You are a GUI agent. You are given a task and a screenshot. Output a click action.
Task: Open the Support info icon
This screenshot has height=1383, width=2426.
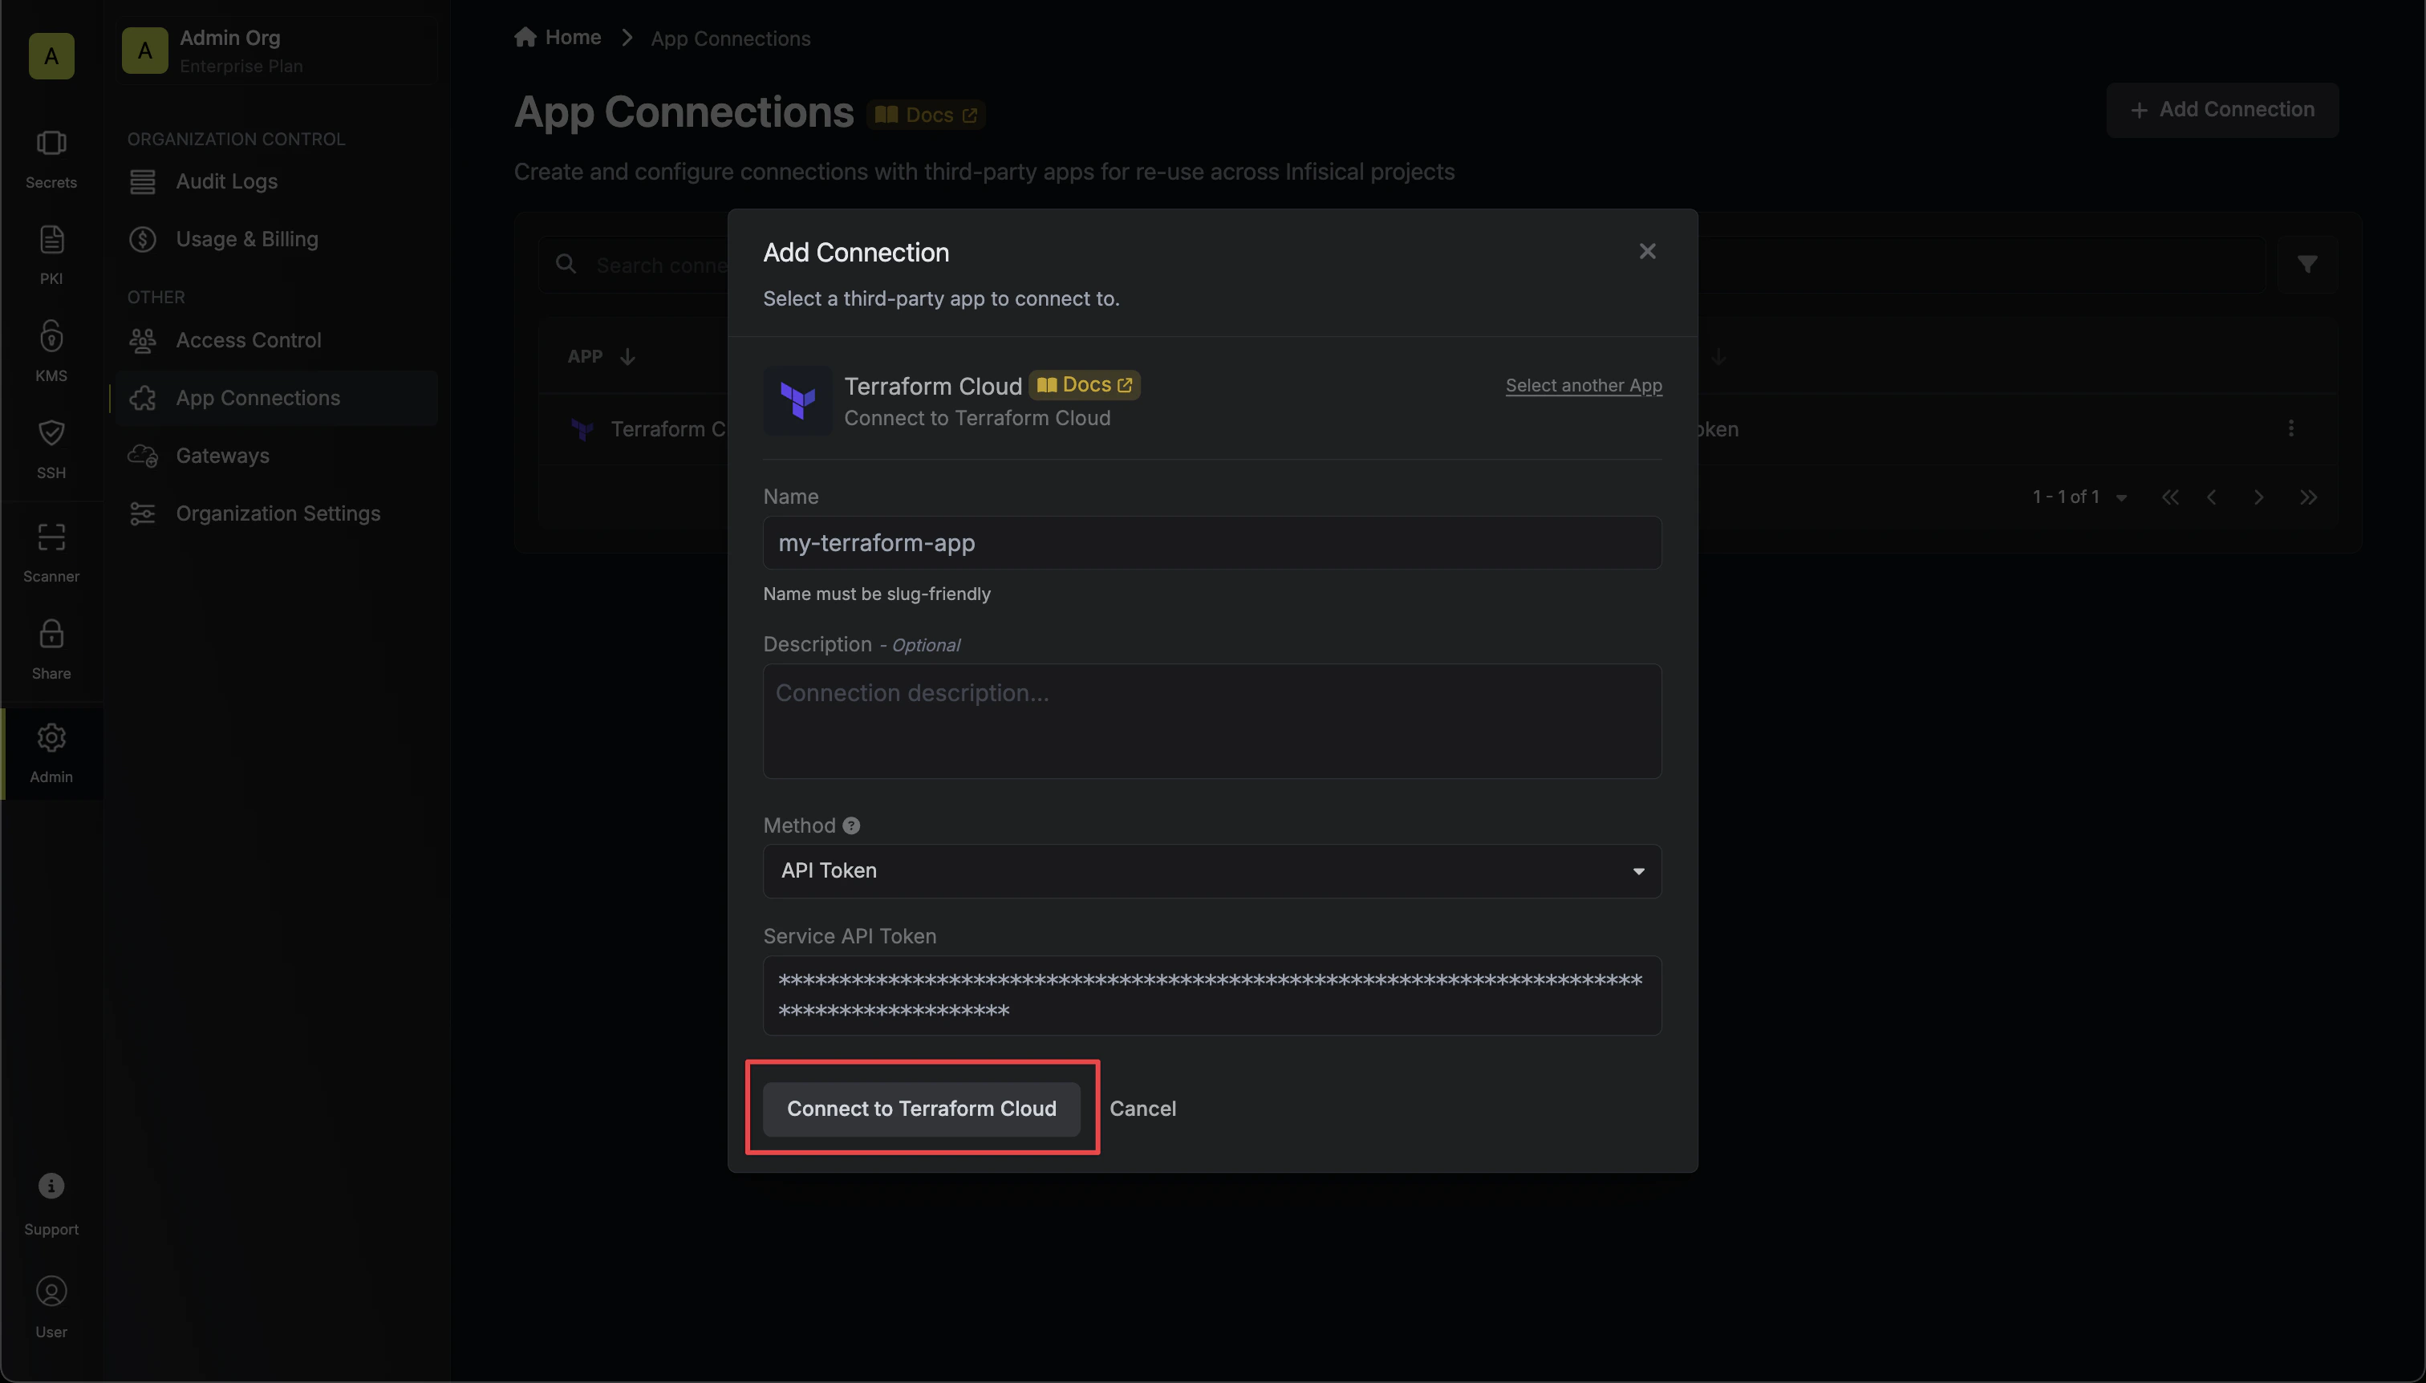point(51,1186)
